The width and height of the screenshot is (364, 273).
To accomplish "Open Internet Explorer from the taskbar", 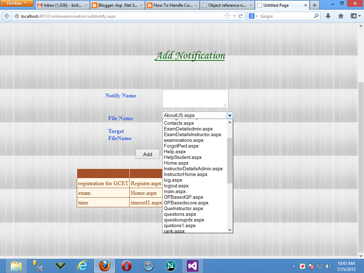I will (x=82, y=266).
